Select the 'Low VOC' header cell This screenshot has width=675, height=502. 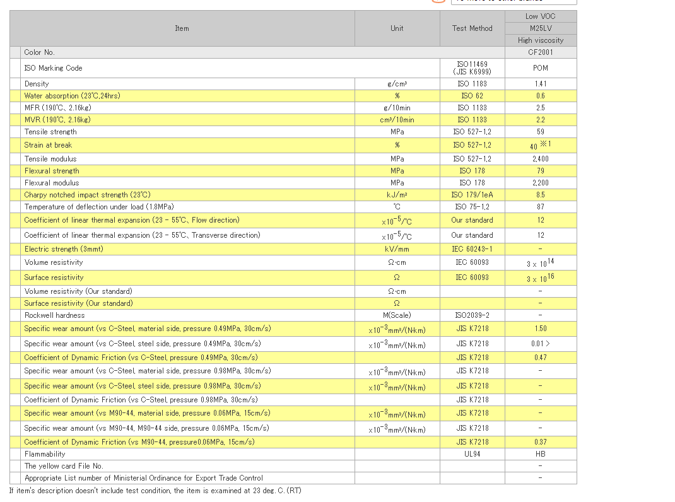[541, 16]
